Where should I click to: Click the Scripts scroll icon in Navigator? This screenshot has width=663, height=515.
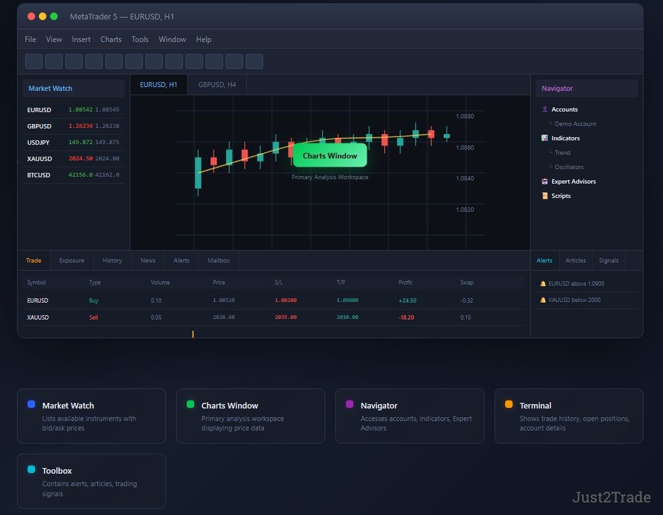tap(545, 196)
